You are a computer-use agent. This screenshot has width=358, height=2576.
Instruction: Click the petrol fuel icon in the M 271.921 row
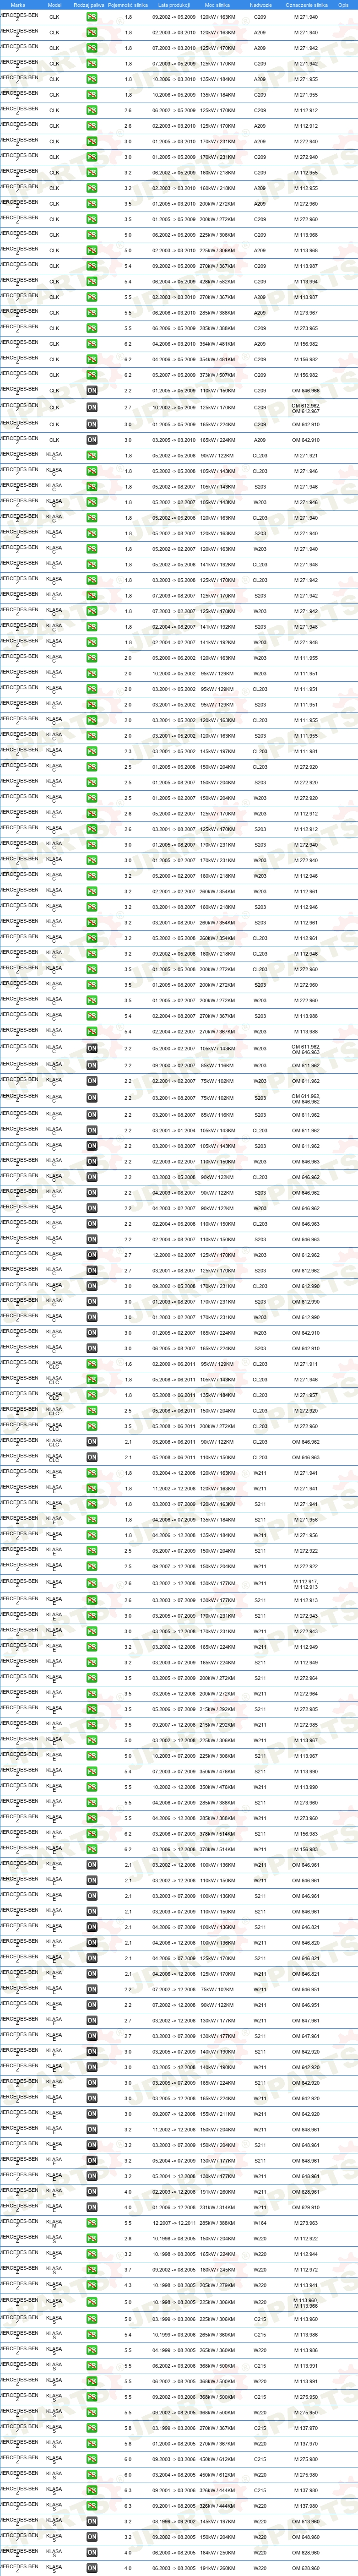pyautogui.click(x=91, y=455)
